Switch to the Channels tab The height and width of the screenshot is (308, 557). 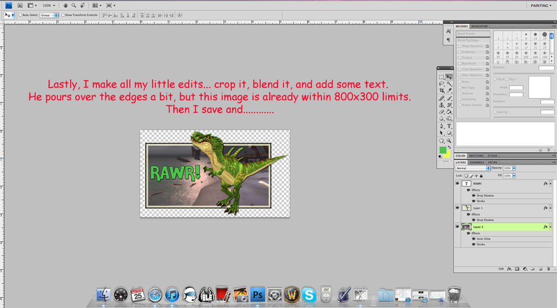click(x=476, y=162)
